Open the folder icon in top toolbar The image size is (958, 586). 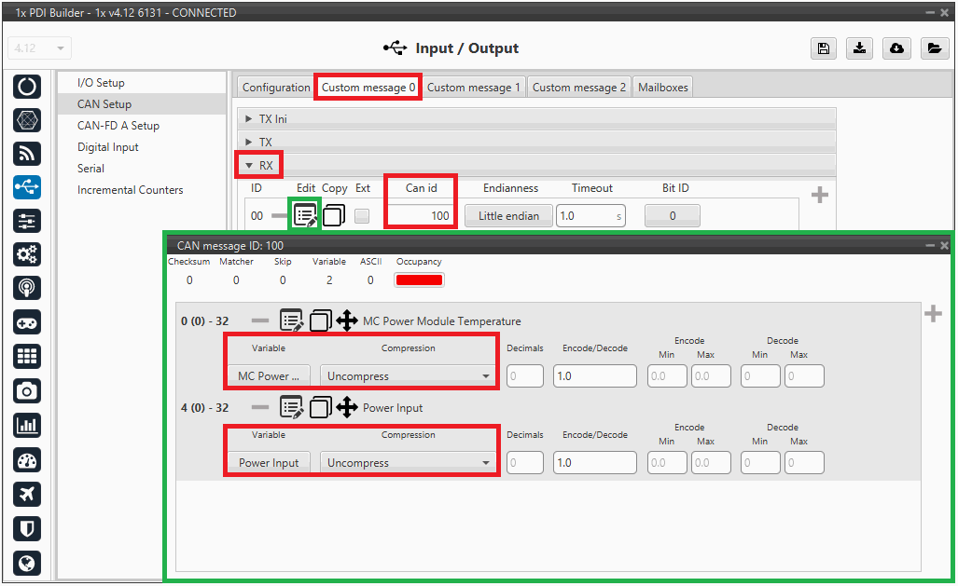pos(933,48)
